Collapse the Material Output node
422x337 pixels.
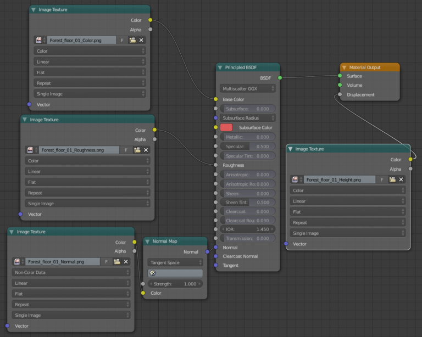point(345,68)
